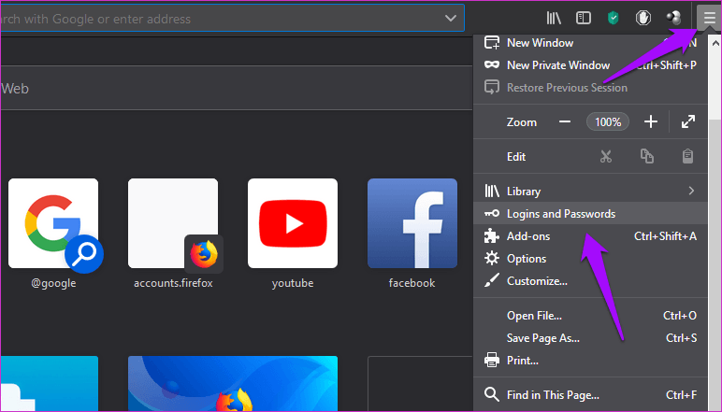Open Logins and Passwords
722x412 pixels.
click(590, 213)
